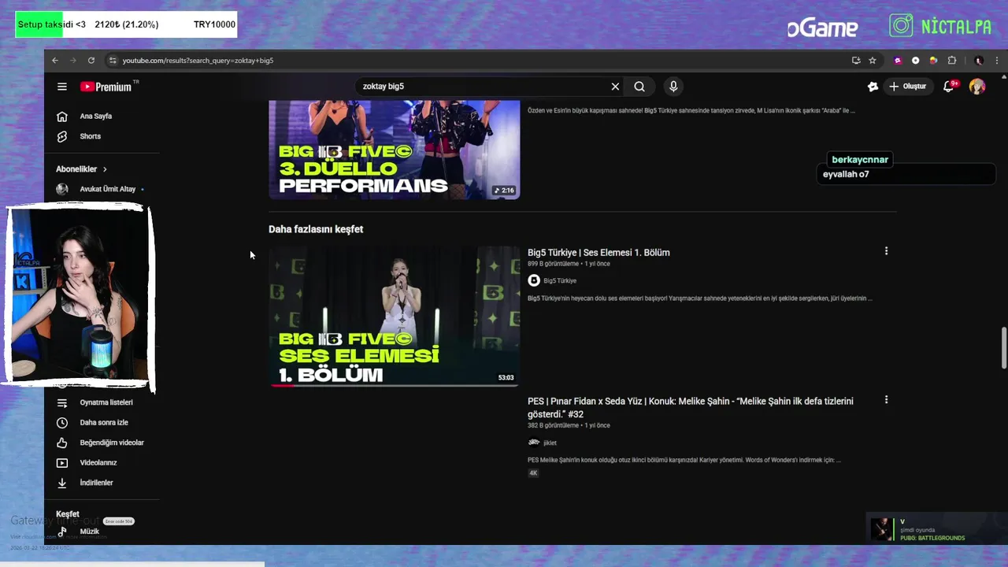
Task: Clear the search query with X
Action: [615, 87]
